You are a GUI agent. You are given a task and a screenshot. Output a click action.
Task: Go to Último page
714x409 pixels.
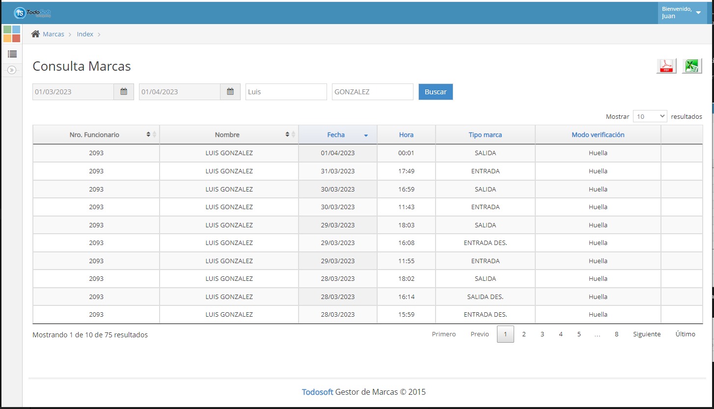click(685, 334)
